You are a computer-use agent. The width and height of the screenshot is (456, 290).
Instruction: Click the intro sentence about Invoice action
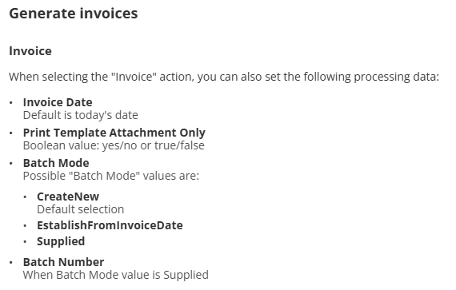click(x=224, y=77)
